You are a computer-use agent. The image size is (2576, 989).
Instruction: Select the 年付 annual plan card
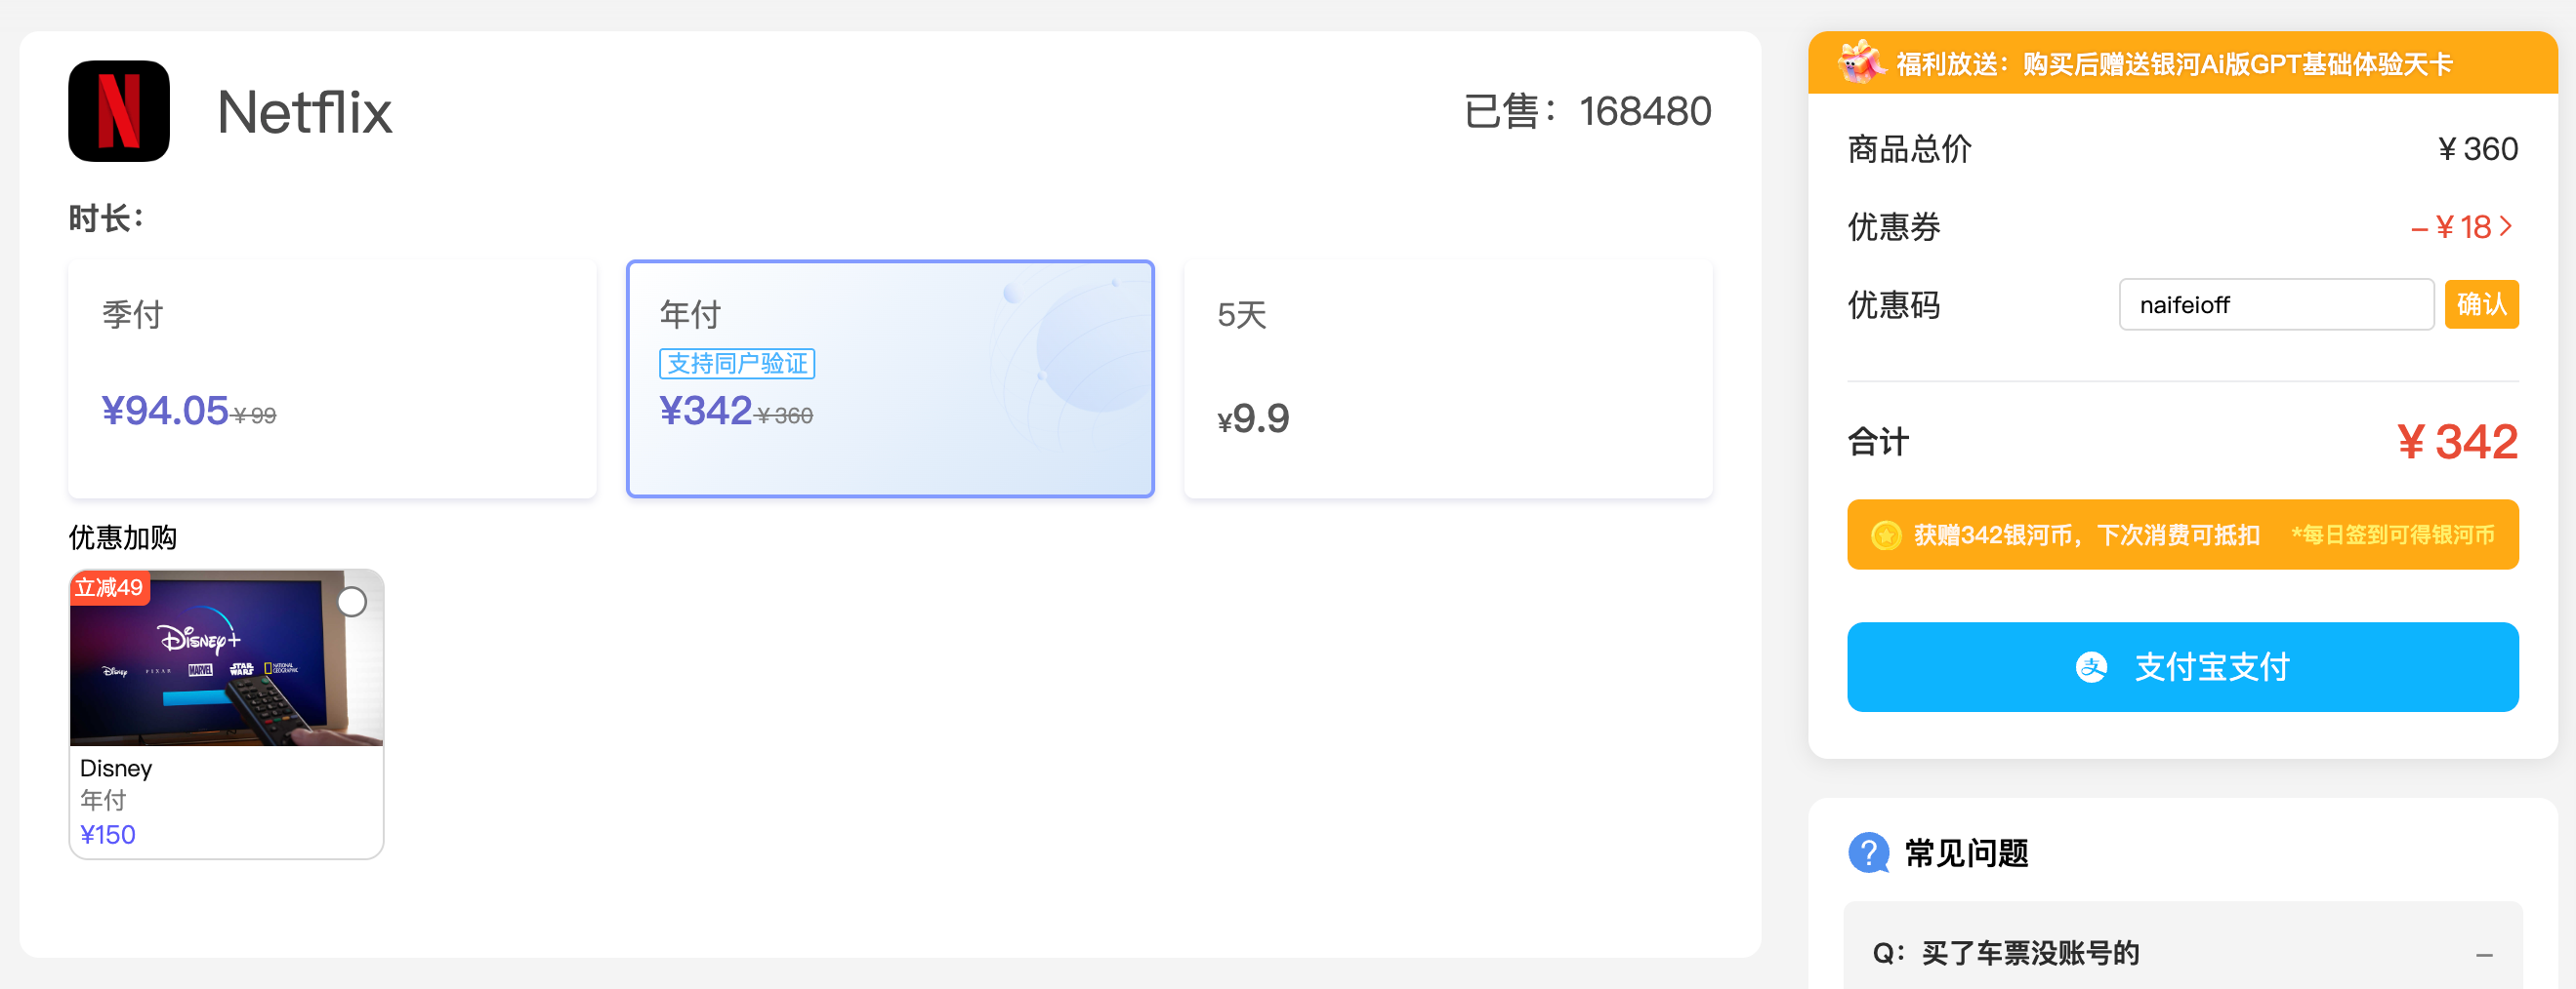point(889,378)
